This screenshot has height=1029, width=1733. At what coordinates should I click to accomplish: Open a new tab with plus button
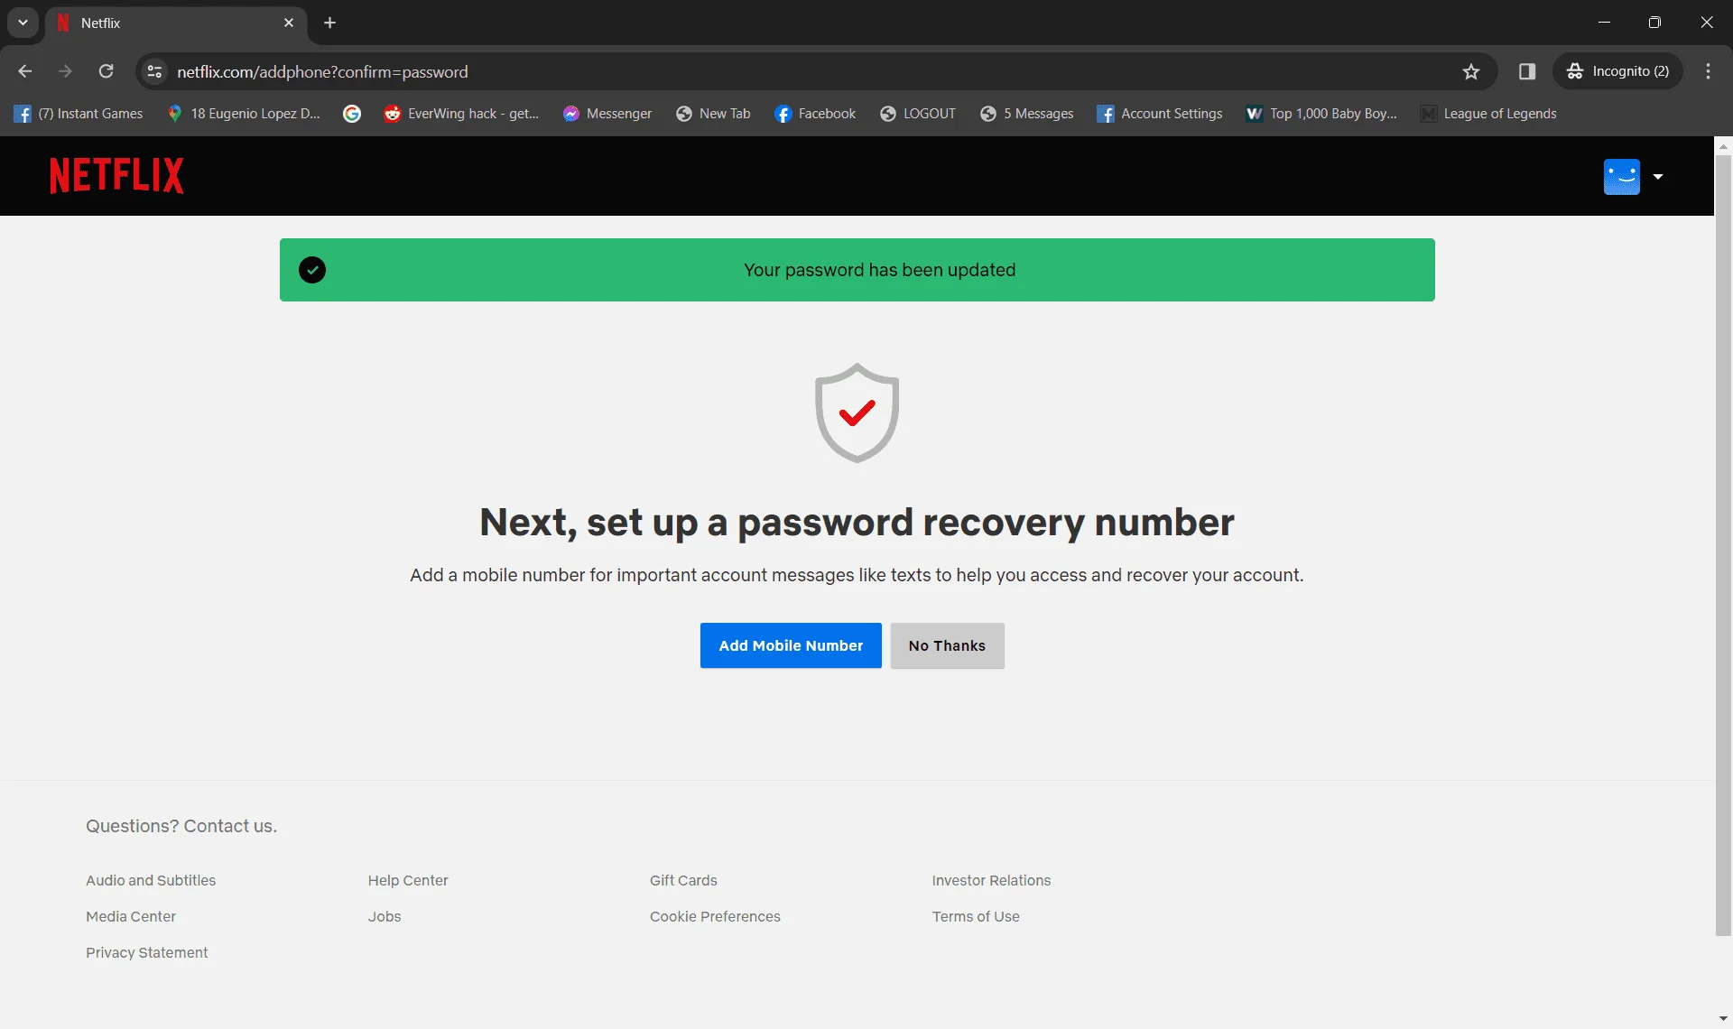(330, 23)
